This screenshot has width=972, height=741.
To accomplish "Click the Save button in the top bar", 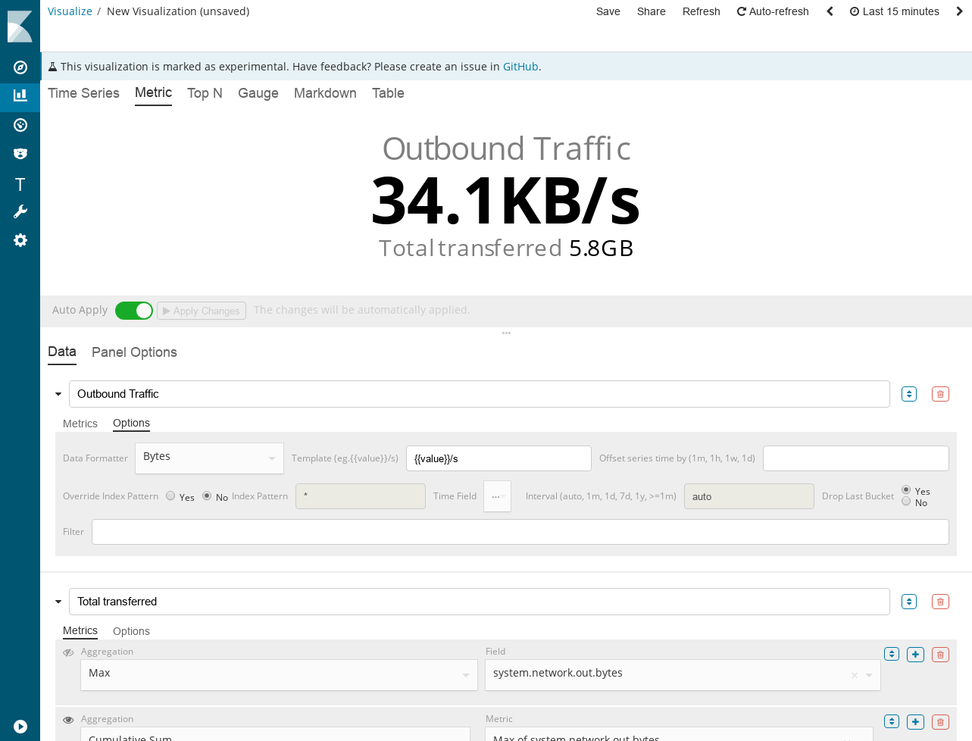I will [608, 11].
